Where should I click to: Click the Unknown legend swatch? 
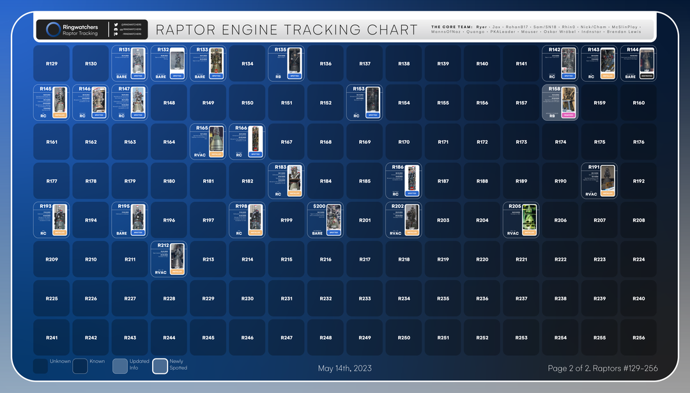coord(40,366)
